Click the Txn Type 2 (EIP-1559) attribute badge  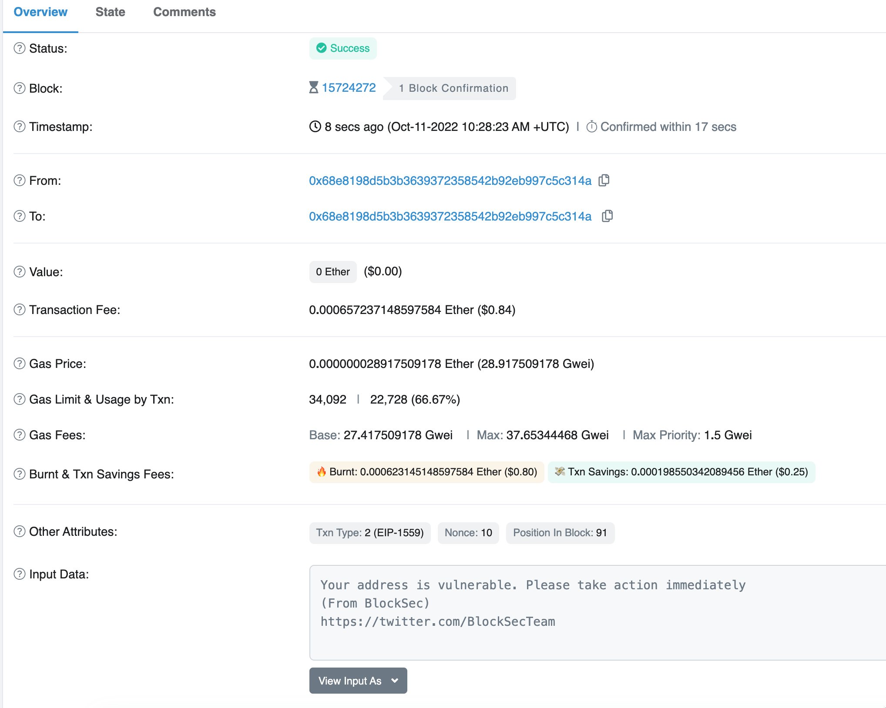coord(370,532)
